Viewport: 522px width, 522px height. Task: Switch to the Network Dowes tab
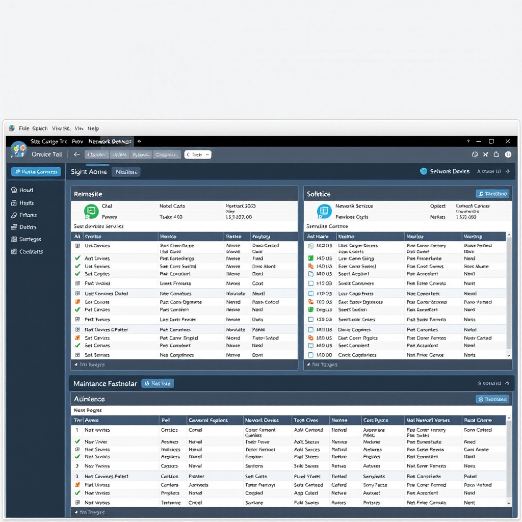(110, 142)
